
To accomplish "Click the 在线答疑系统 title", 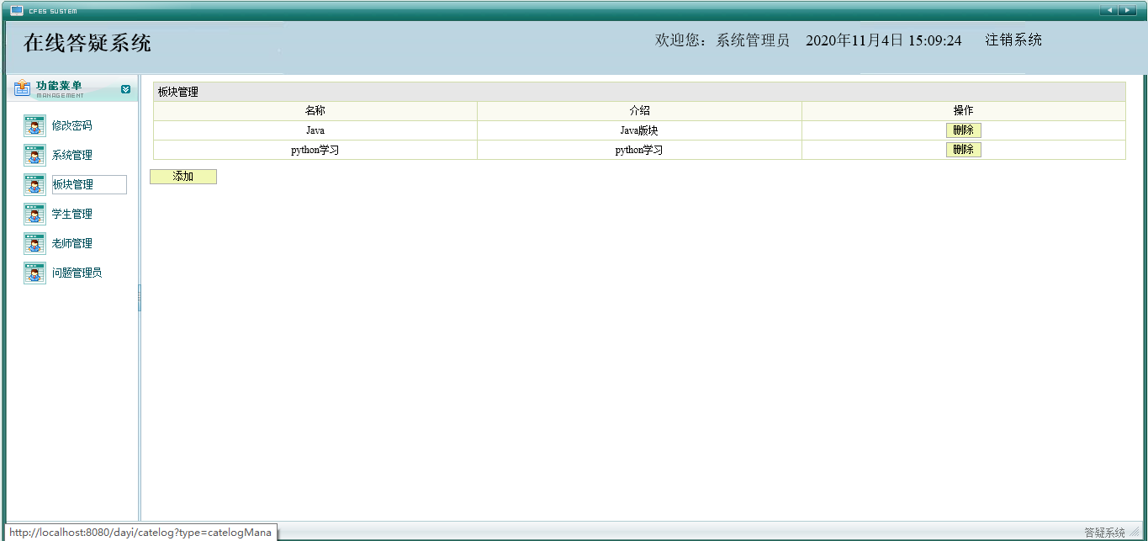I will (x=87, y=43).
